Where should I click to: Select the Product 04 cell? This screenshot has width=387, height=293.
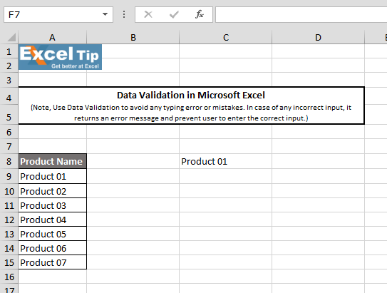(52, 220)
